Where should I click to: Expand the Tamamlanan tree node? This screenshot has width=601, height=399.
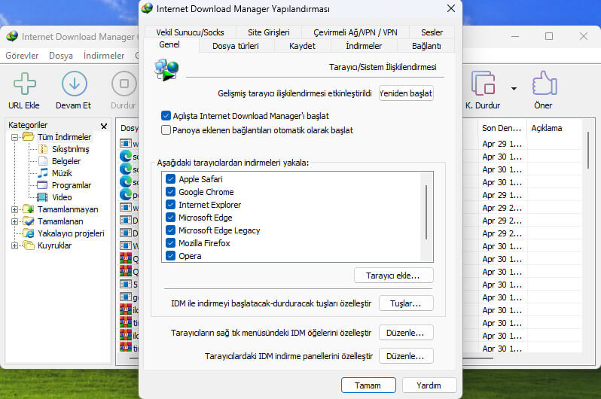[14, 221]
